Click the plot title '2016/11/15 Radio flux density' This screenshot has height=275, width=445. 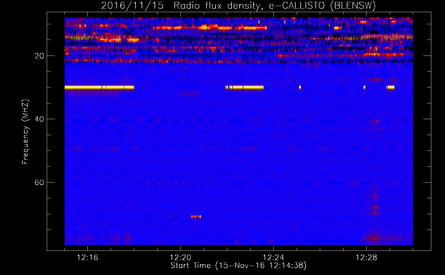tap(238, 5)
